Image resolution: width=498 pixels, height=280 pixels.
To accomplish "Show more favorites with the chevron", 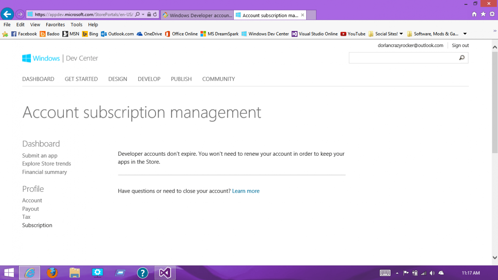I will pyautogui.click(x=495, y=31).
